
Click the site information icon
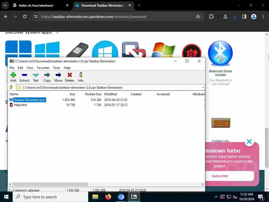36,17
